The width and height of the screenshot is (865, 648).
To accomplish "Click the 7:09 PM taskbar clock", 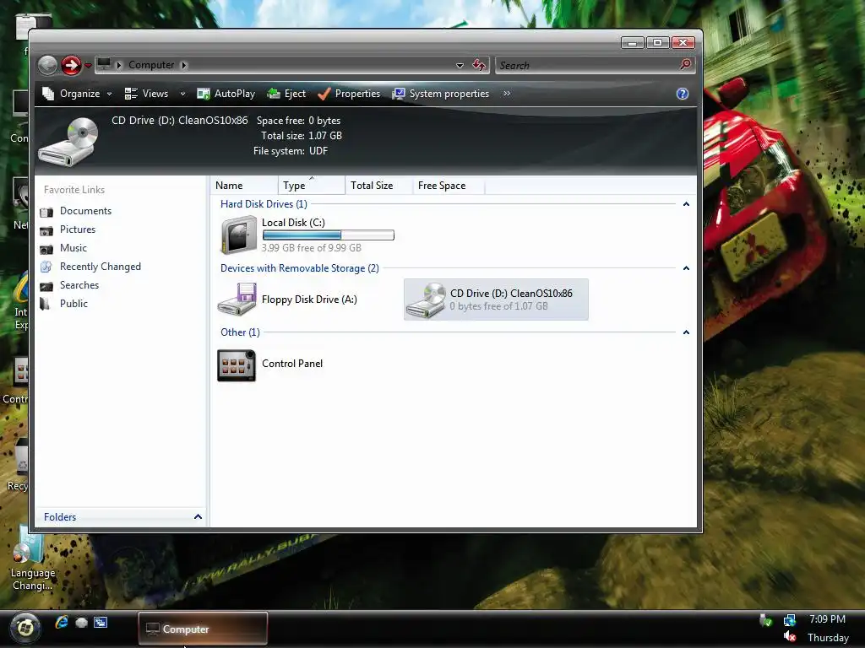I will point(827,619).
